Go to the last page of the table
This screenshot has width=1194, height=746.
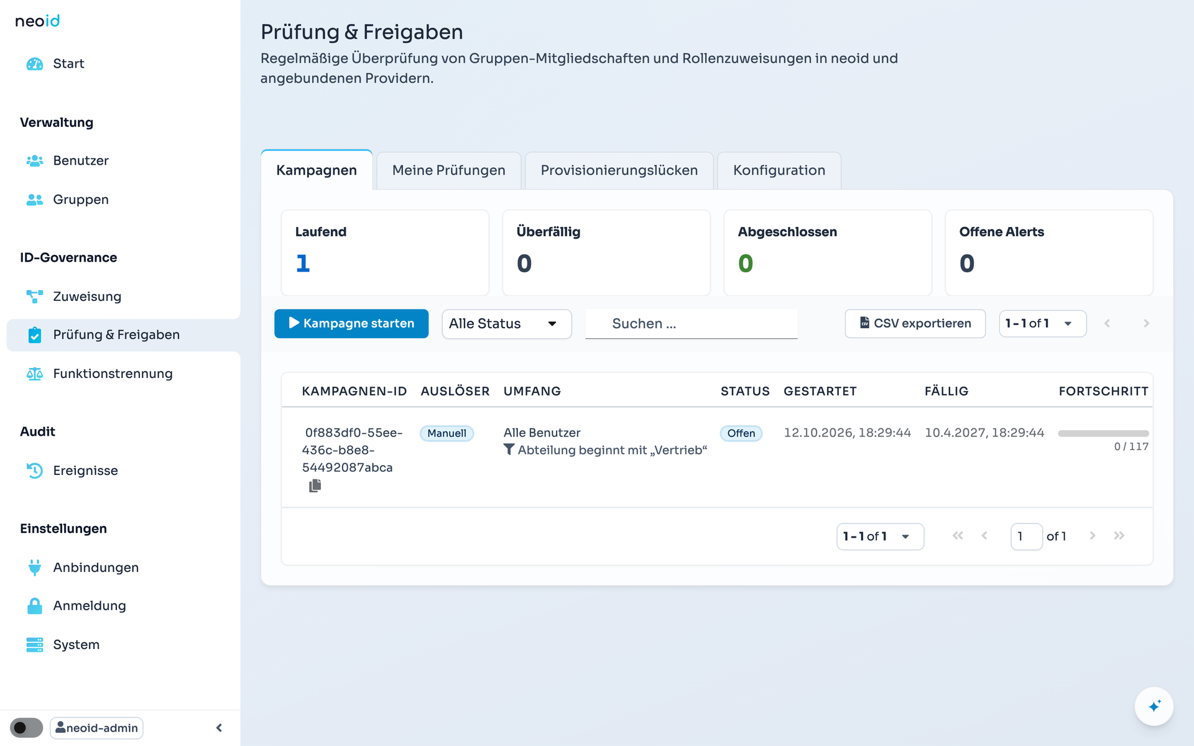click(x=1119, y=536)
